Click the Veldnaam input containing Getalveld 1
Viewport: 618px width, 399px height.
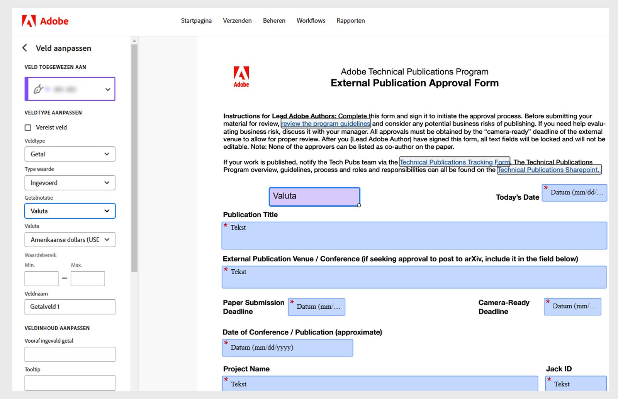70,307
